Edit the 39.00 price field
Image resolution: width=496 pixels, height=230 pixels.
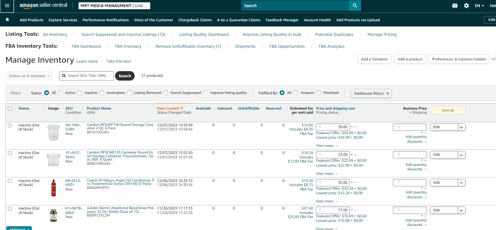click(333, 127)
